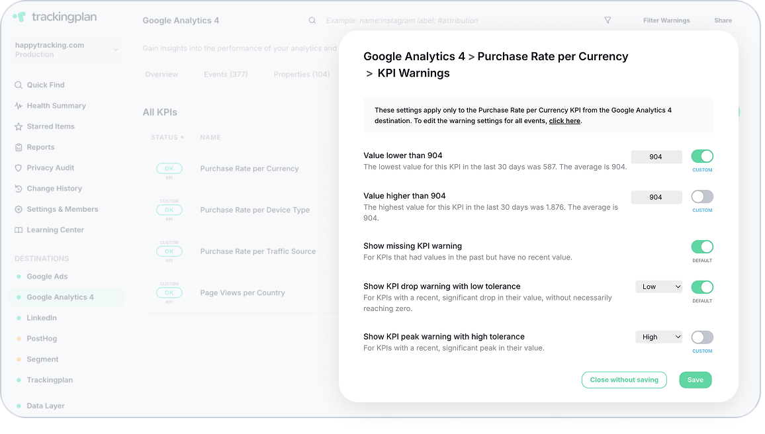
Task: Click the Settings & Members gear icon
Action: pos(19,209)
